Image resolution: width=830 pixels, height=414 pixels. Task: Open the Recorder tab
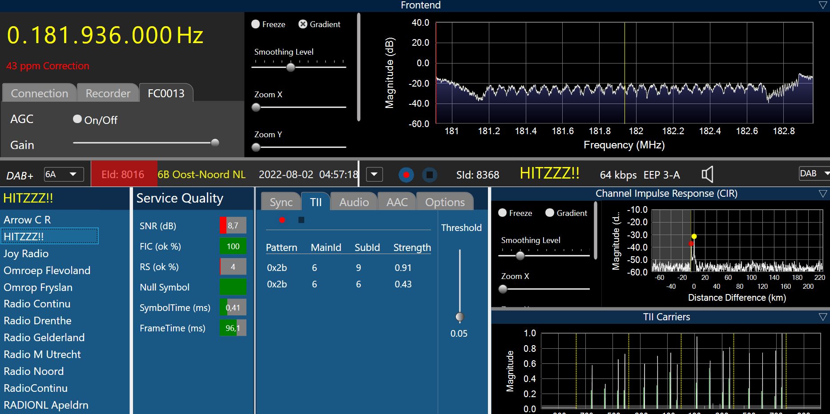point(108,93)
